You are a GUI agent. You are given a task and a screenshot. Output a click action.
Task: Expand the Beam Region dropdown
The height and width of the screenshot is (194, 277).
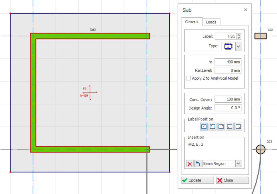click(x=238, y=164)
